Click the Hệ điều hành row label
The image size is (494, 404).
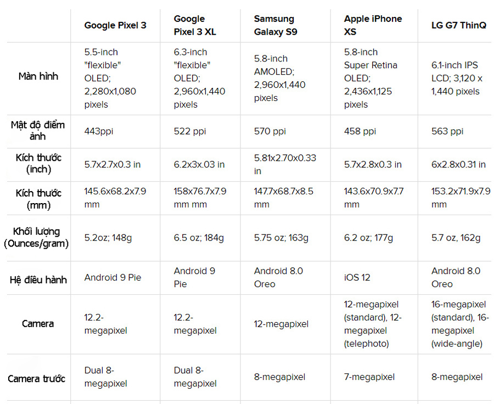point(38,279)
